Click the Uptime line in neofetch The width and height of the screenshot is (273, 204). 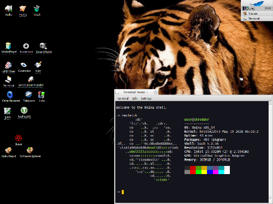click(198, 135)
